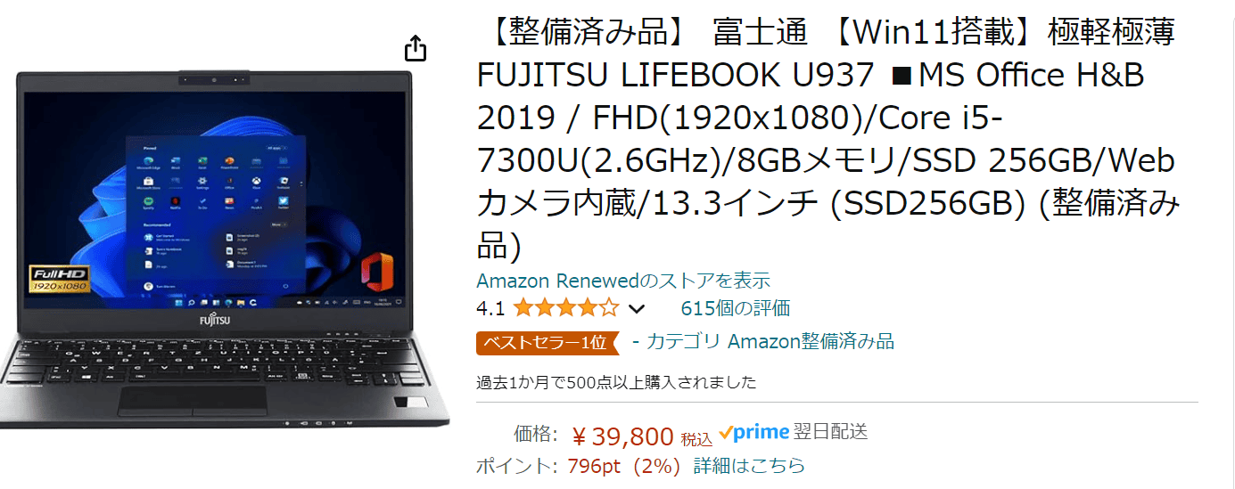This screenshot has height=489, width=1235.
Task: Open the 615個の評価 reviews link
Action: pyautogui.click(x=735, y=309)
